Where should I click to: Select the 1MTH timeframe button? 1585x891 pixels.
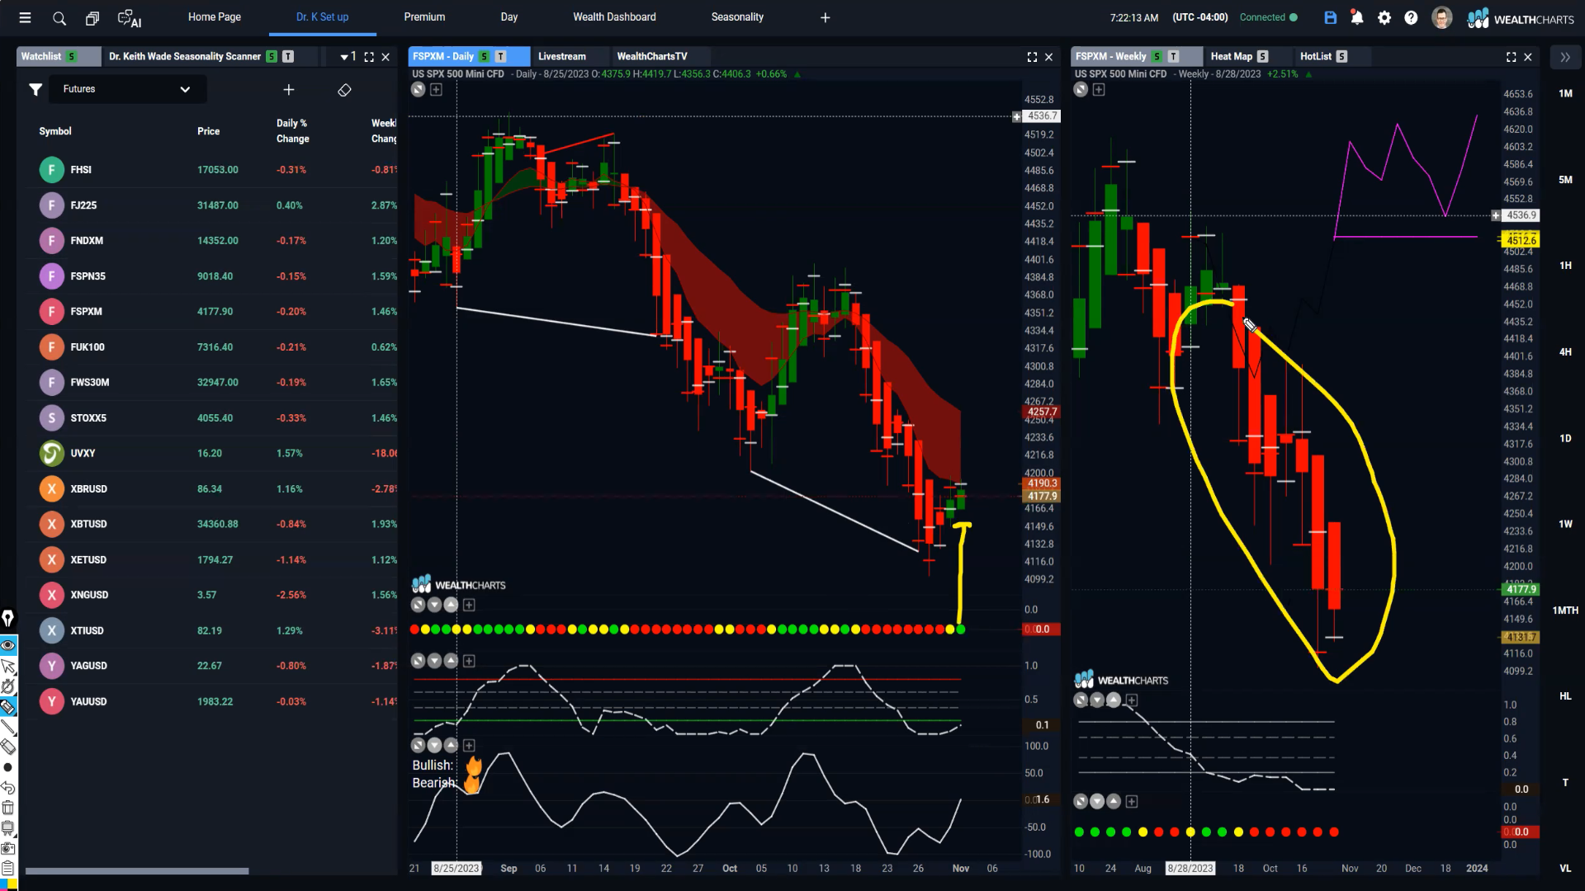pyautogui.click(x=1565, y=610)
